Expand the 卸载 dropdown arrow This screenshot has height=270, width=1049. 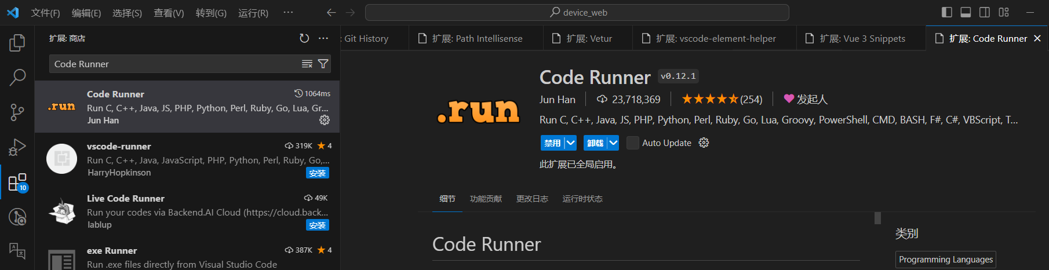(613, 143)
